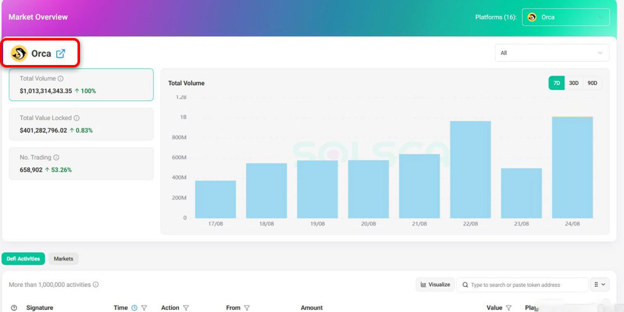Focus the token address search field
This screenshot has width=624, height=312.
[522, 285]
